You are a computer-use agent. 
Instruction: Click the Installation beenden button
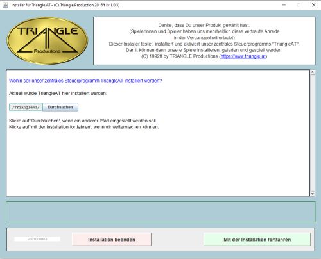click(x=112, y=240)
